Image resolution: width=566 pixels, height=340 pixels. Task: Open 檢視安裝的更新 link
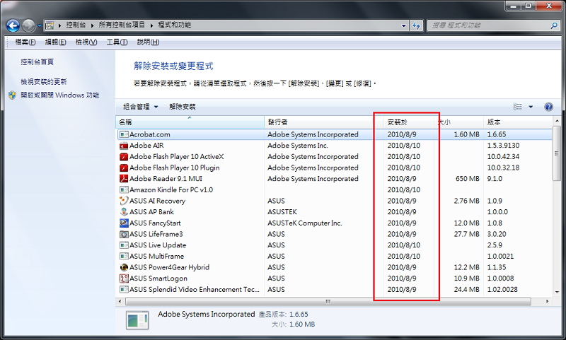pyautogui.click(x=44, y=82)
